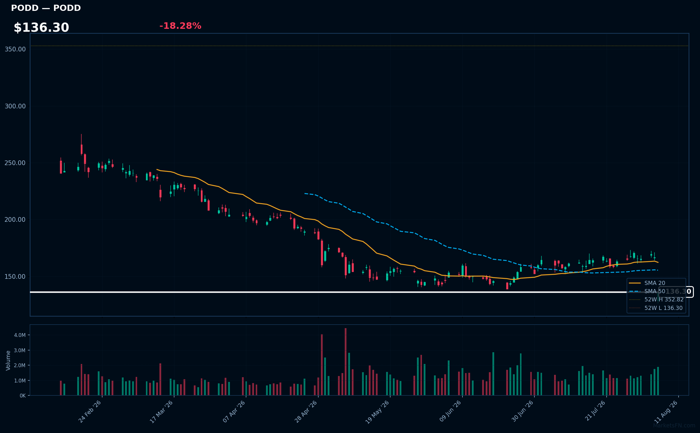Click the 4.0M volume axis label

click(x=20, y=335)
